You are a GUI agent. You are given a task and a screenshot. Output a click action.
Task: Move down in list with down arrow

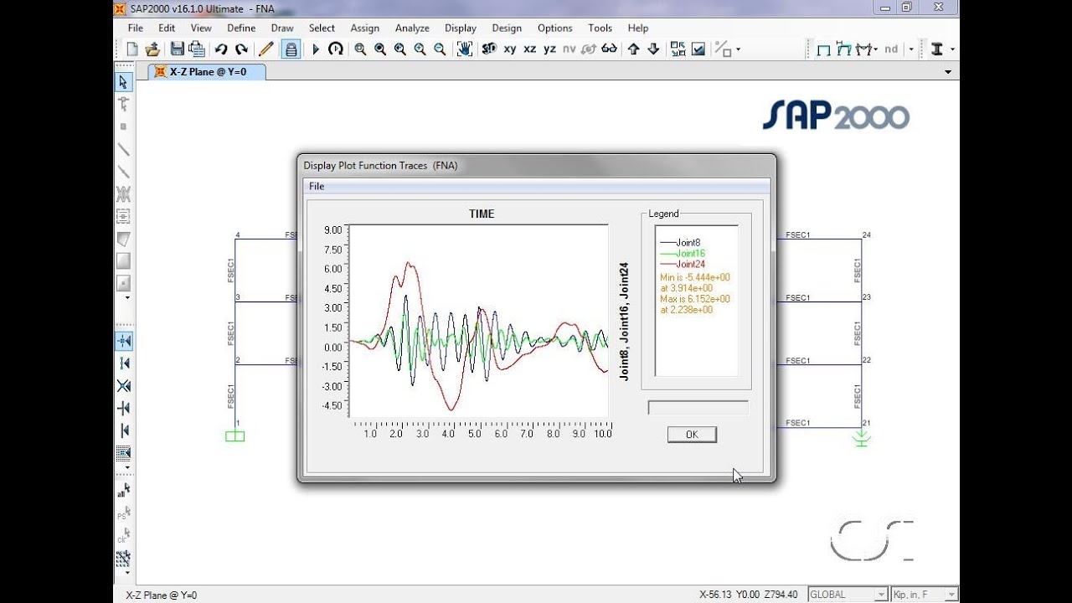(x=654, y=49)
